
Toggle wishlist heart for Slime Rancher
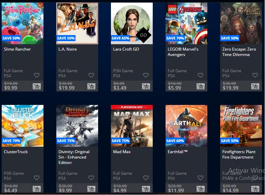click(36, 75)
